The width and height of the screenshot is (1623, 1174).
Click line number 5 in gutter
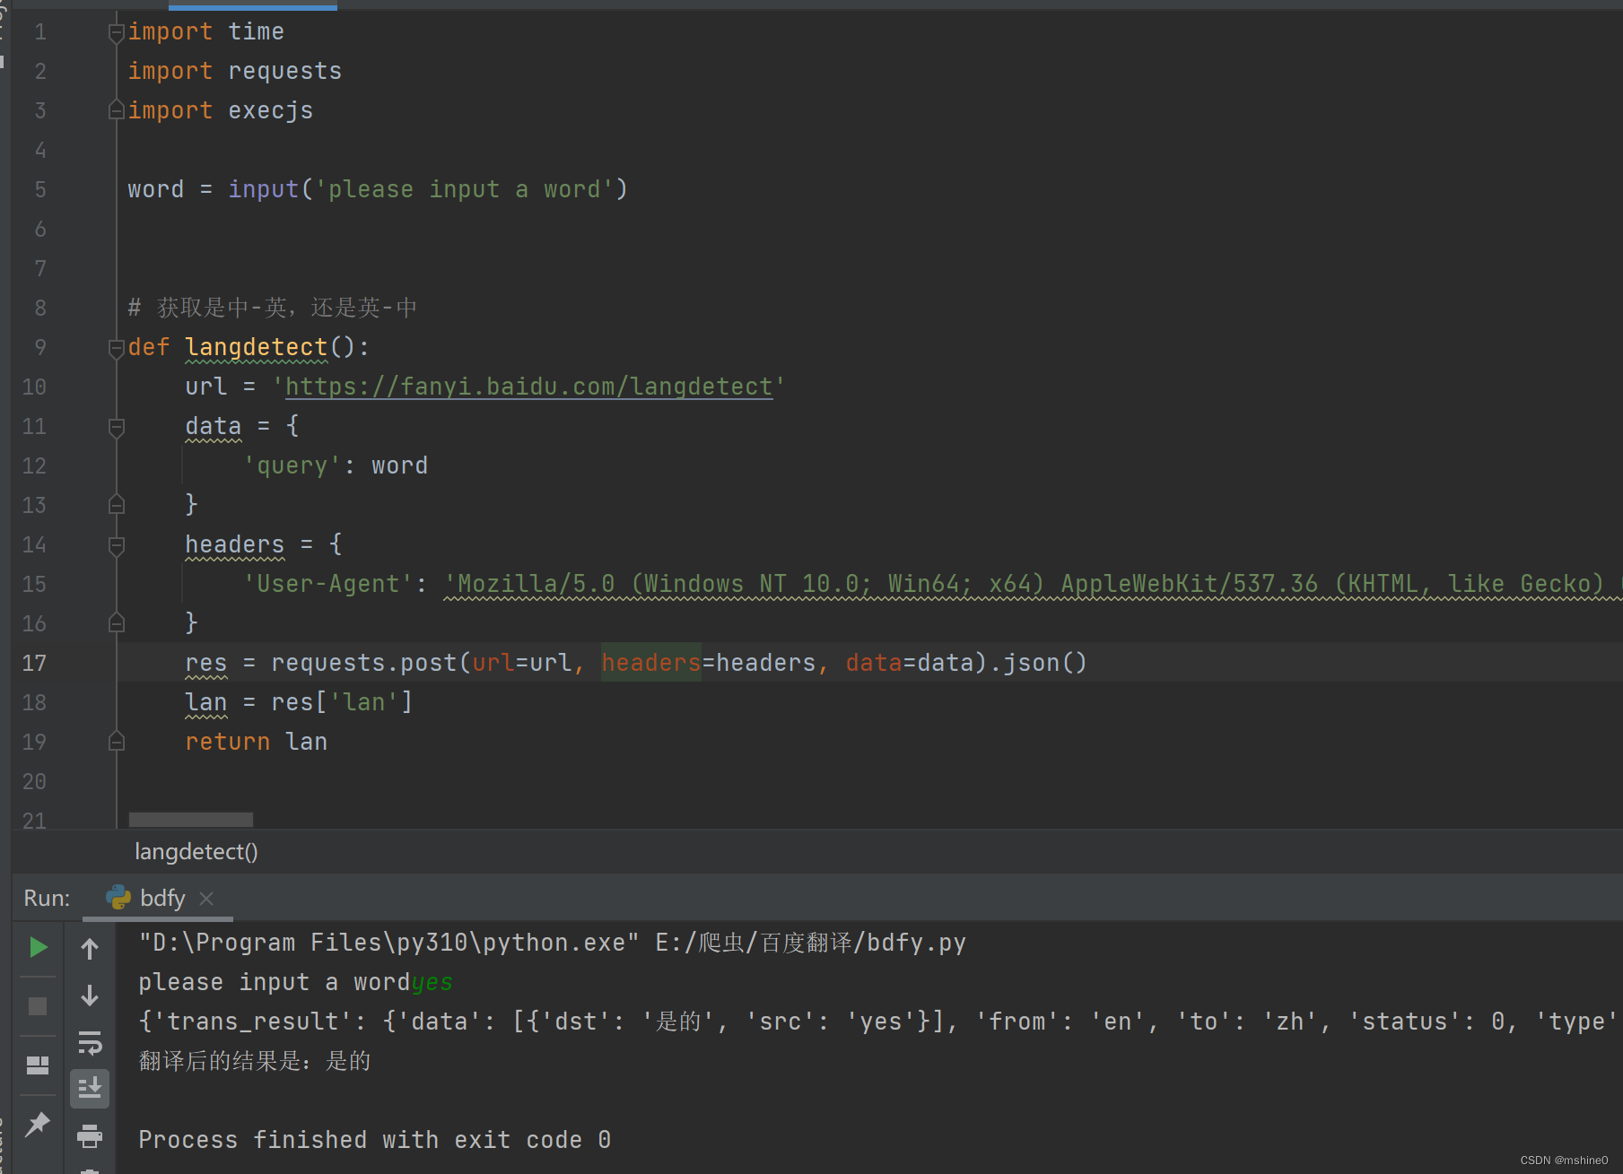click(x=40, y=189)
